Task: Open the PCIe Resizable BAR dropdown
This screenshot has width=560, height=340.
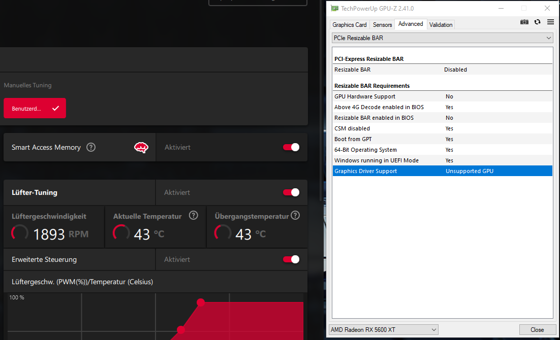Action: click(x=547, y=38)
